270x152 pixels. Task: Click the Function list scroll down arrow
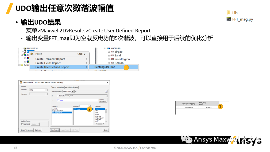tap(106, 121)
